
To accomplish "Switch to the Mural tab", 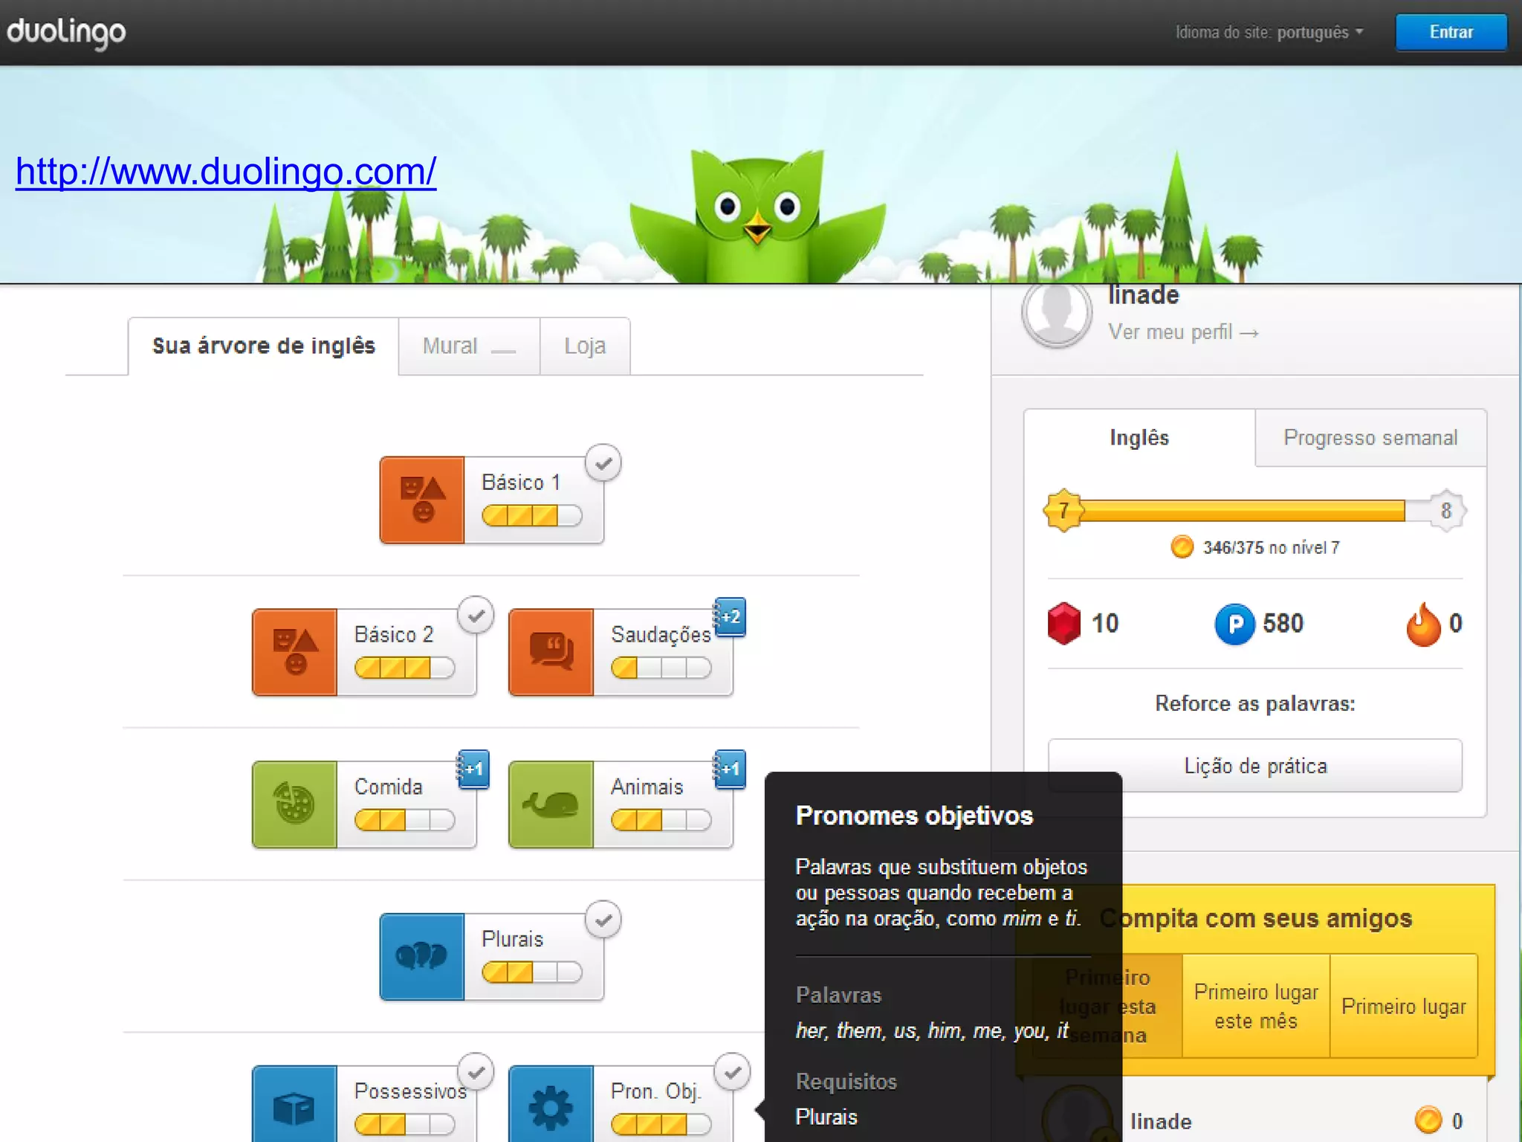I will tap(469, 346).
